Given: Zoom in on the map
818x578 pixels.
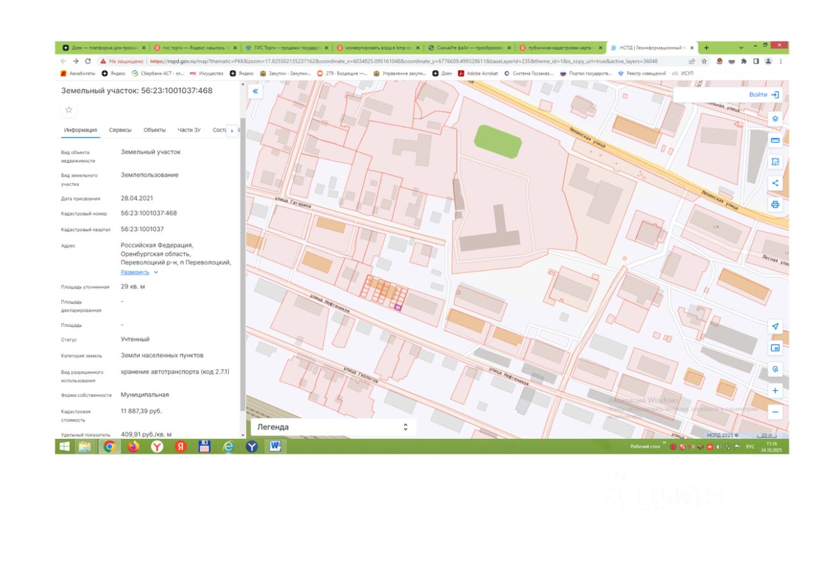Looking at the screenshot, I should click(775, 390).
